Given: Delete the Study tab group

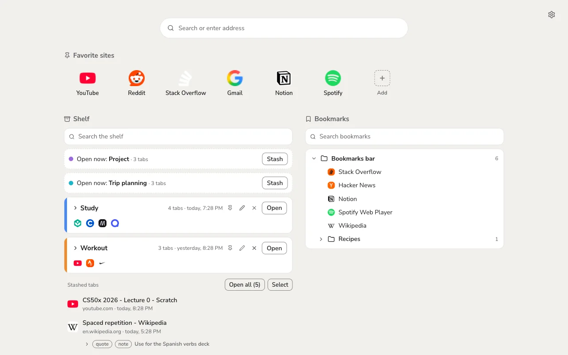Looking at the screenshot, I should click(x=254, y=208).
